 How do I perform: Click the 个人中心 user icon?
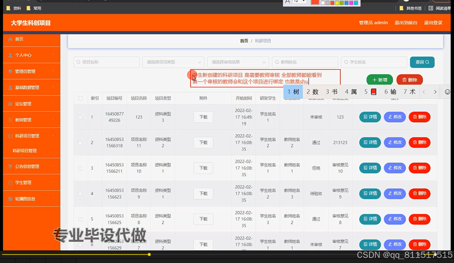[10, 55]
